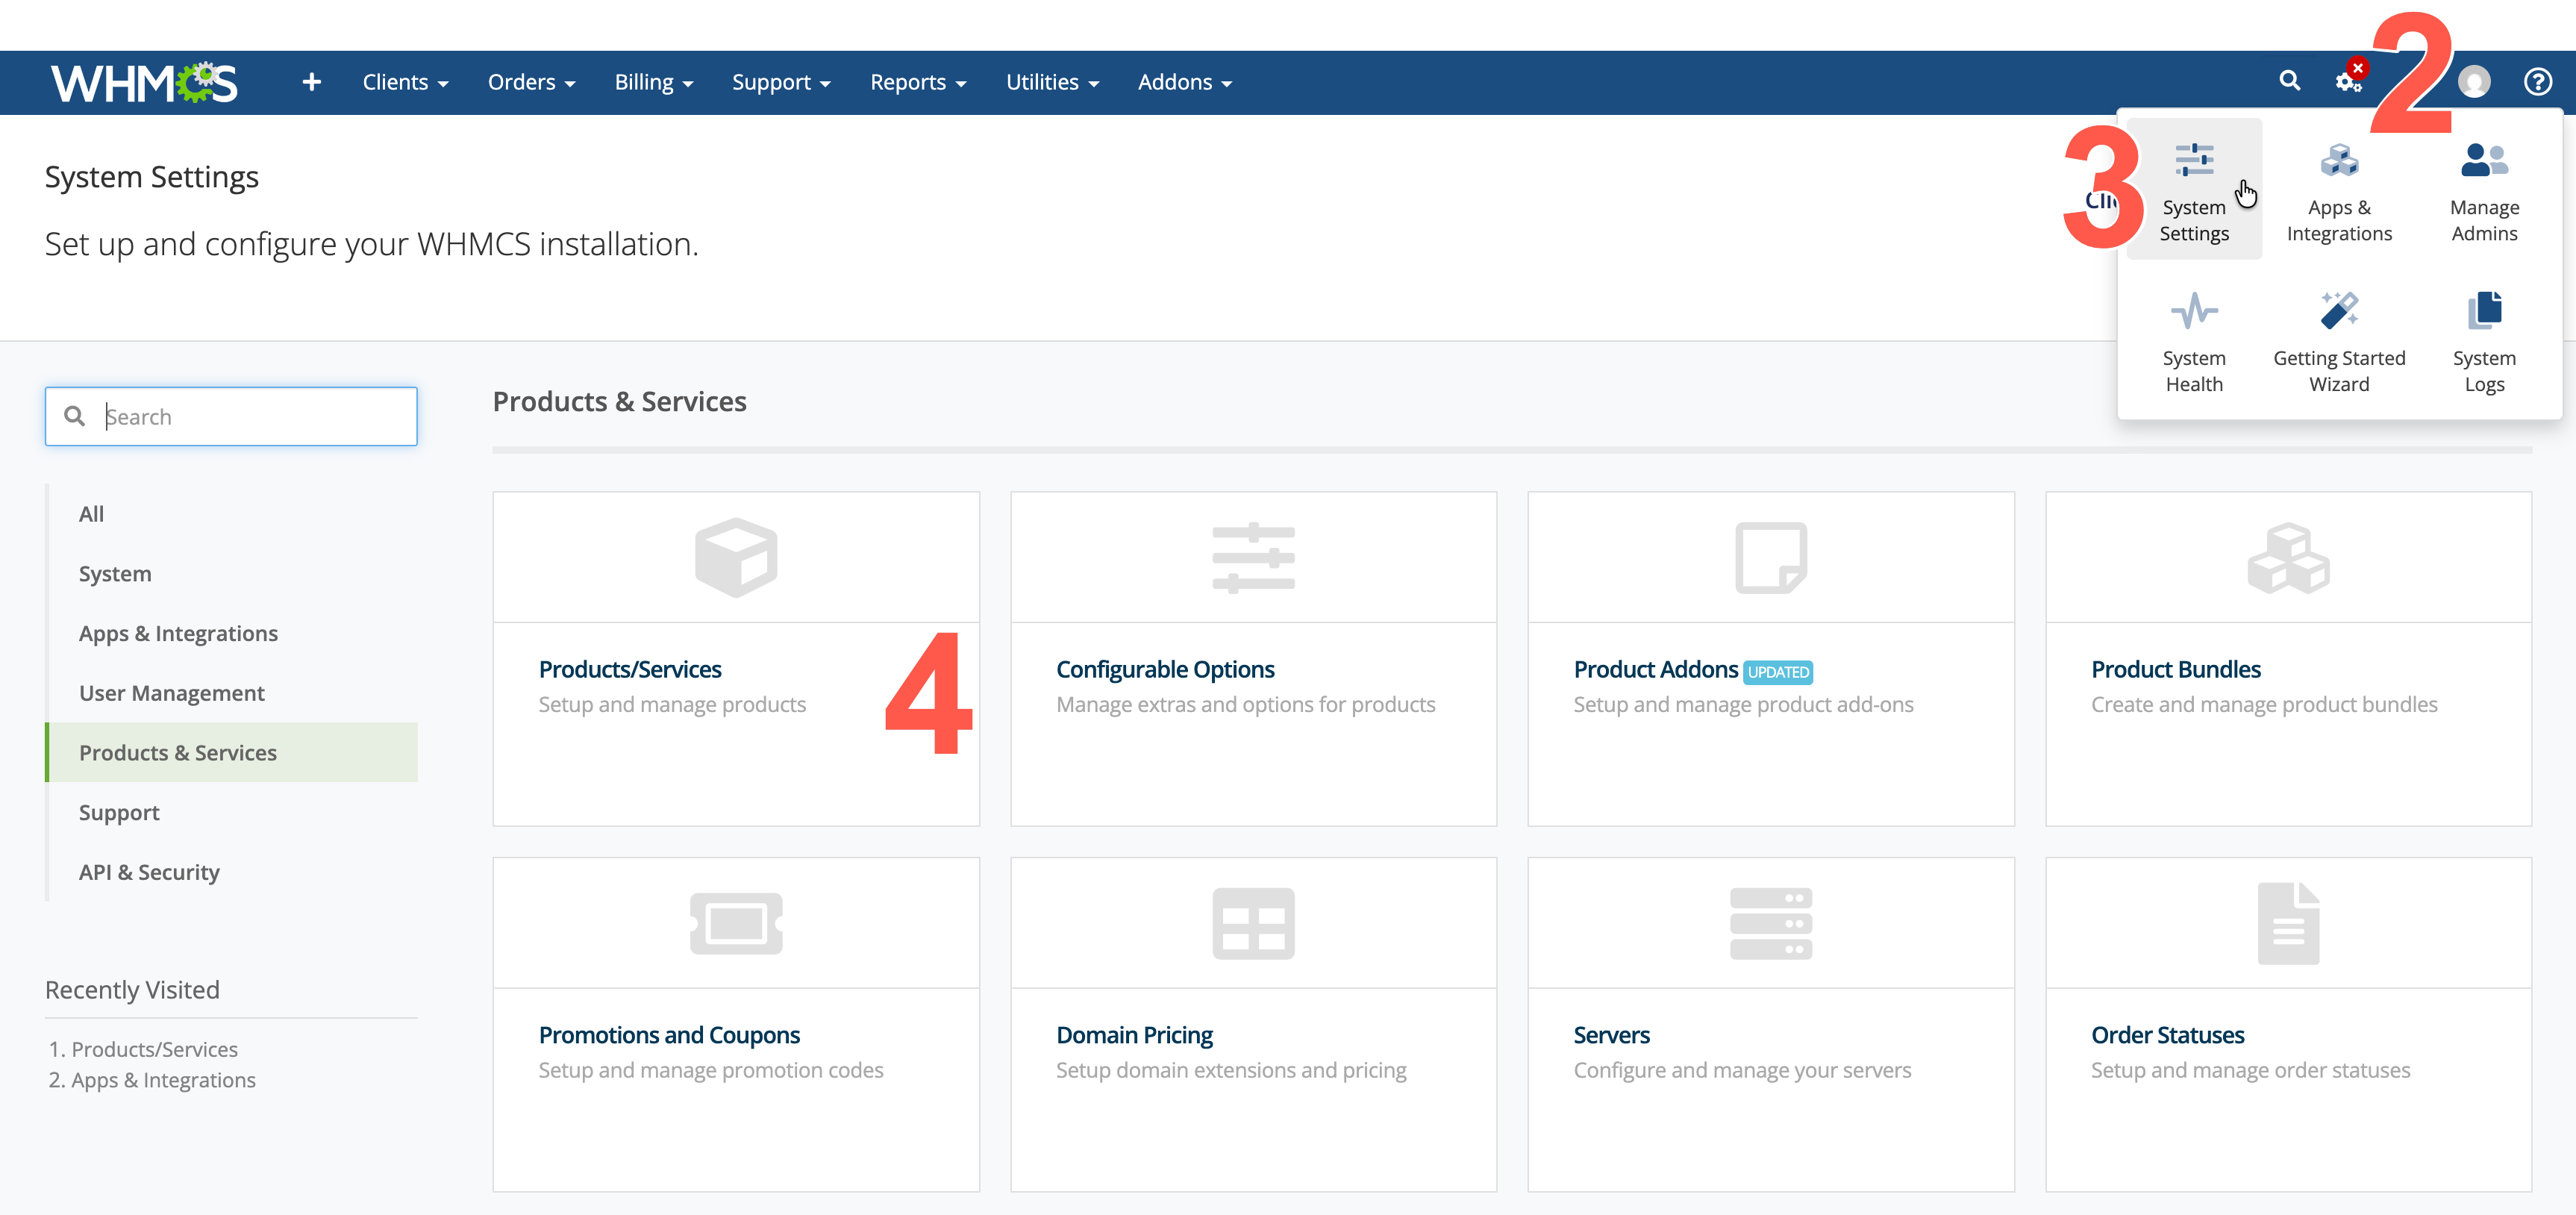Click the Manage Admins label in popup
Viewport: 2576px width, 1215px height.
[2484, 220]
